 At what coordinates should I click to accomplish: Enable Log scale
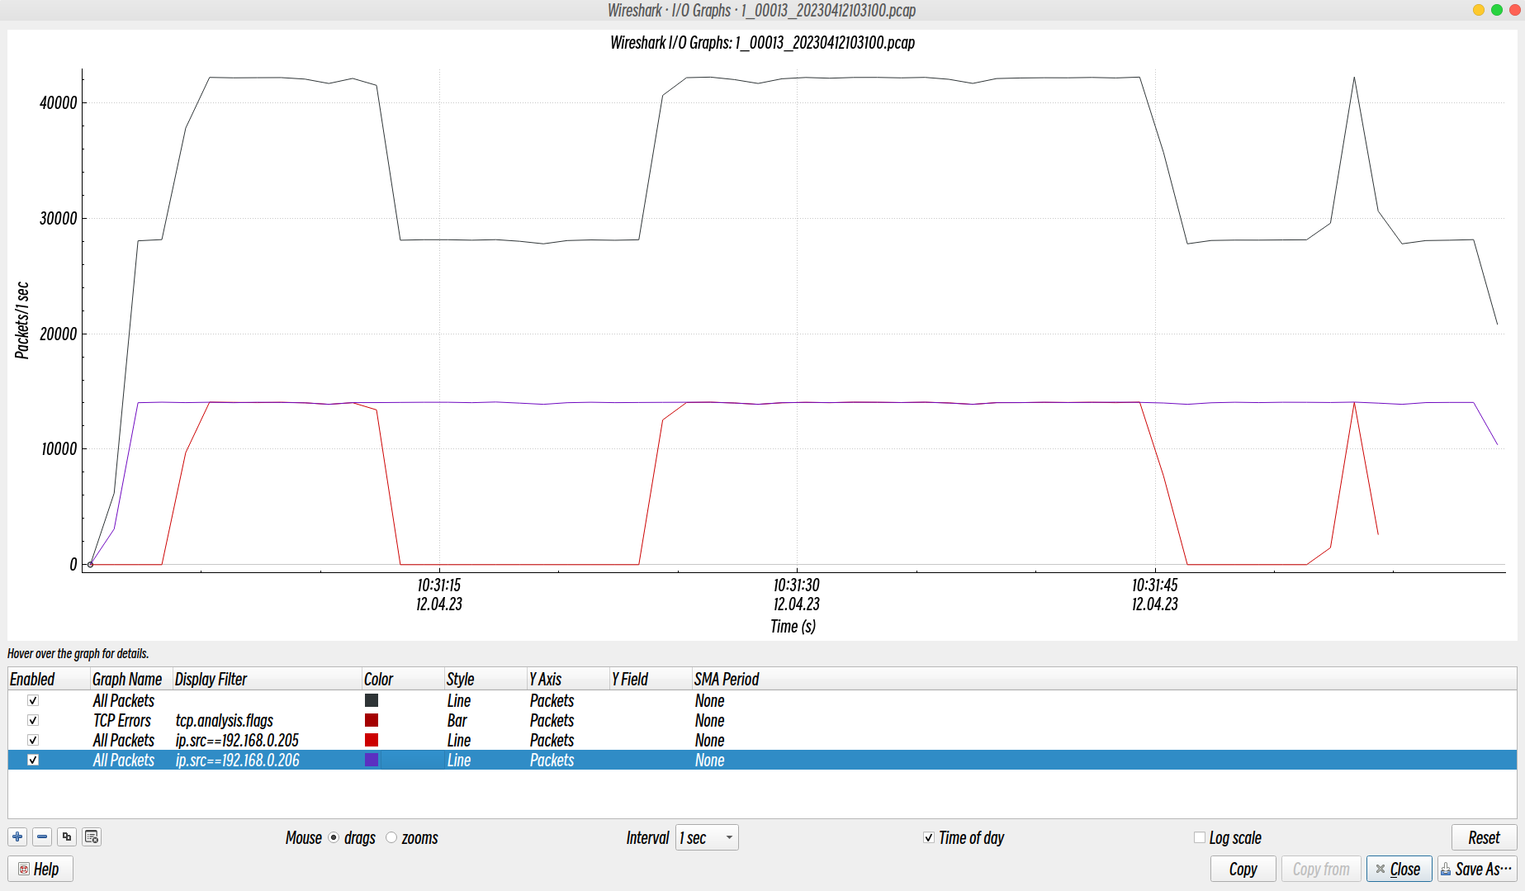pyautogui.click(x=1200, y=837)
